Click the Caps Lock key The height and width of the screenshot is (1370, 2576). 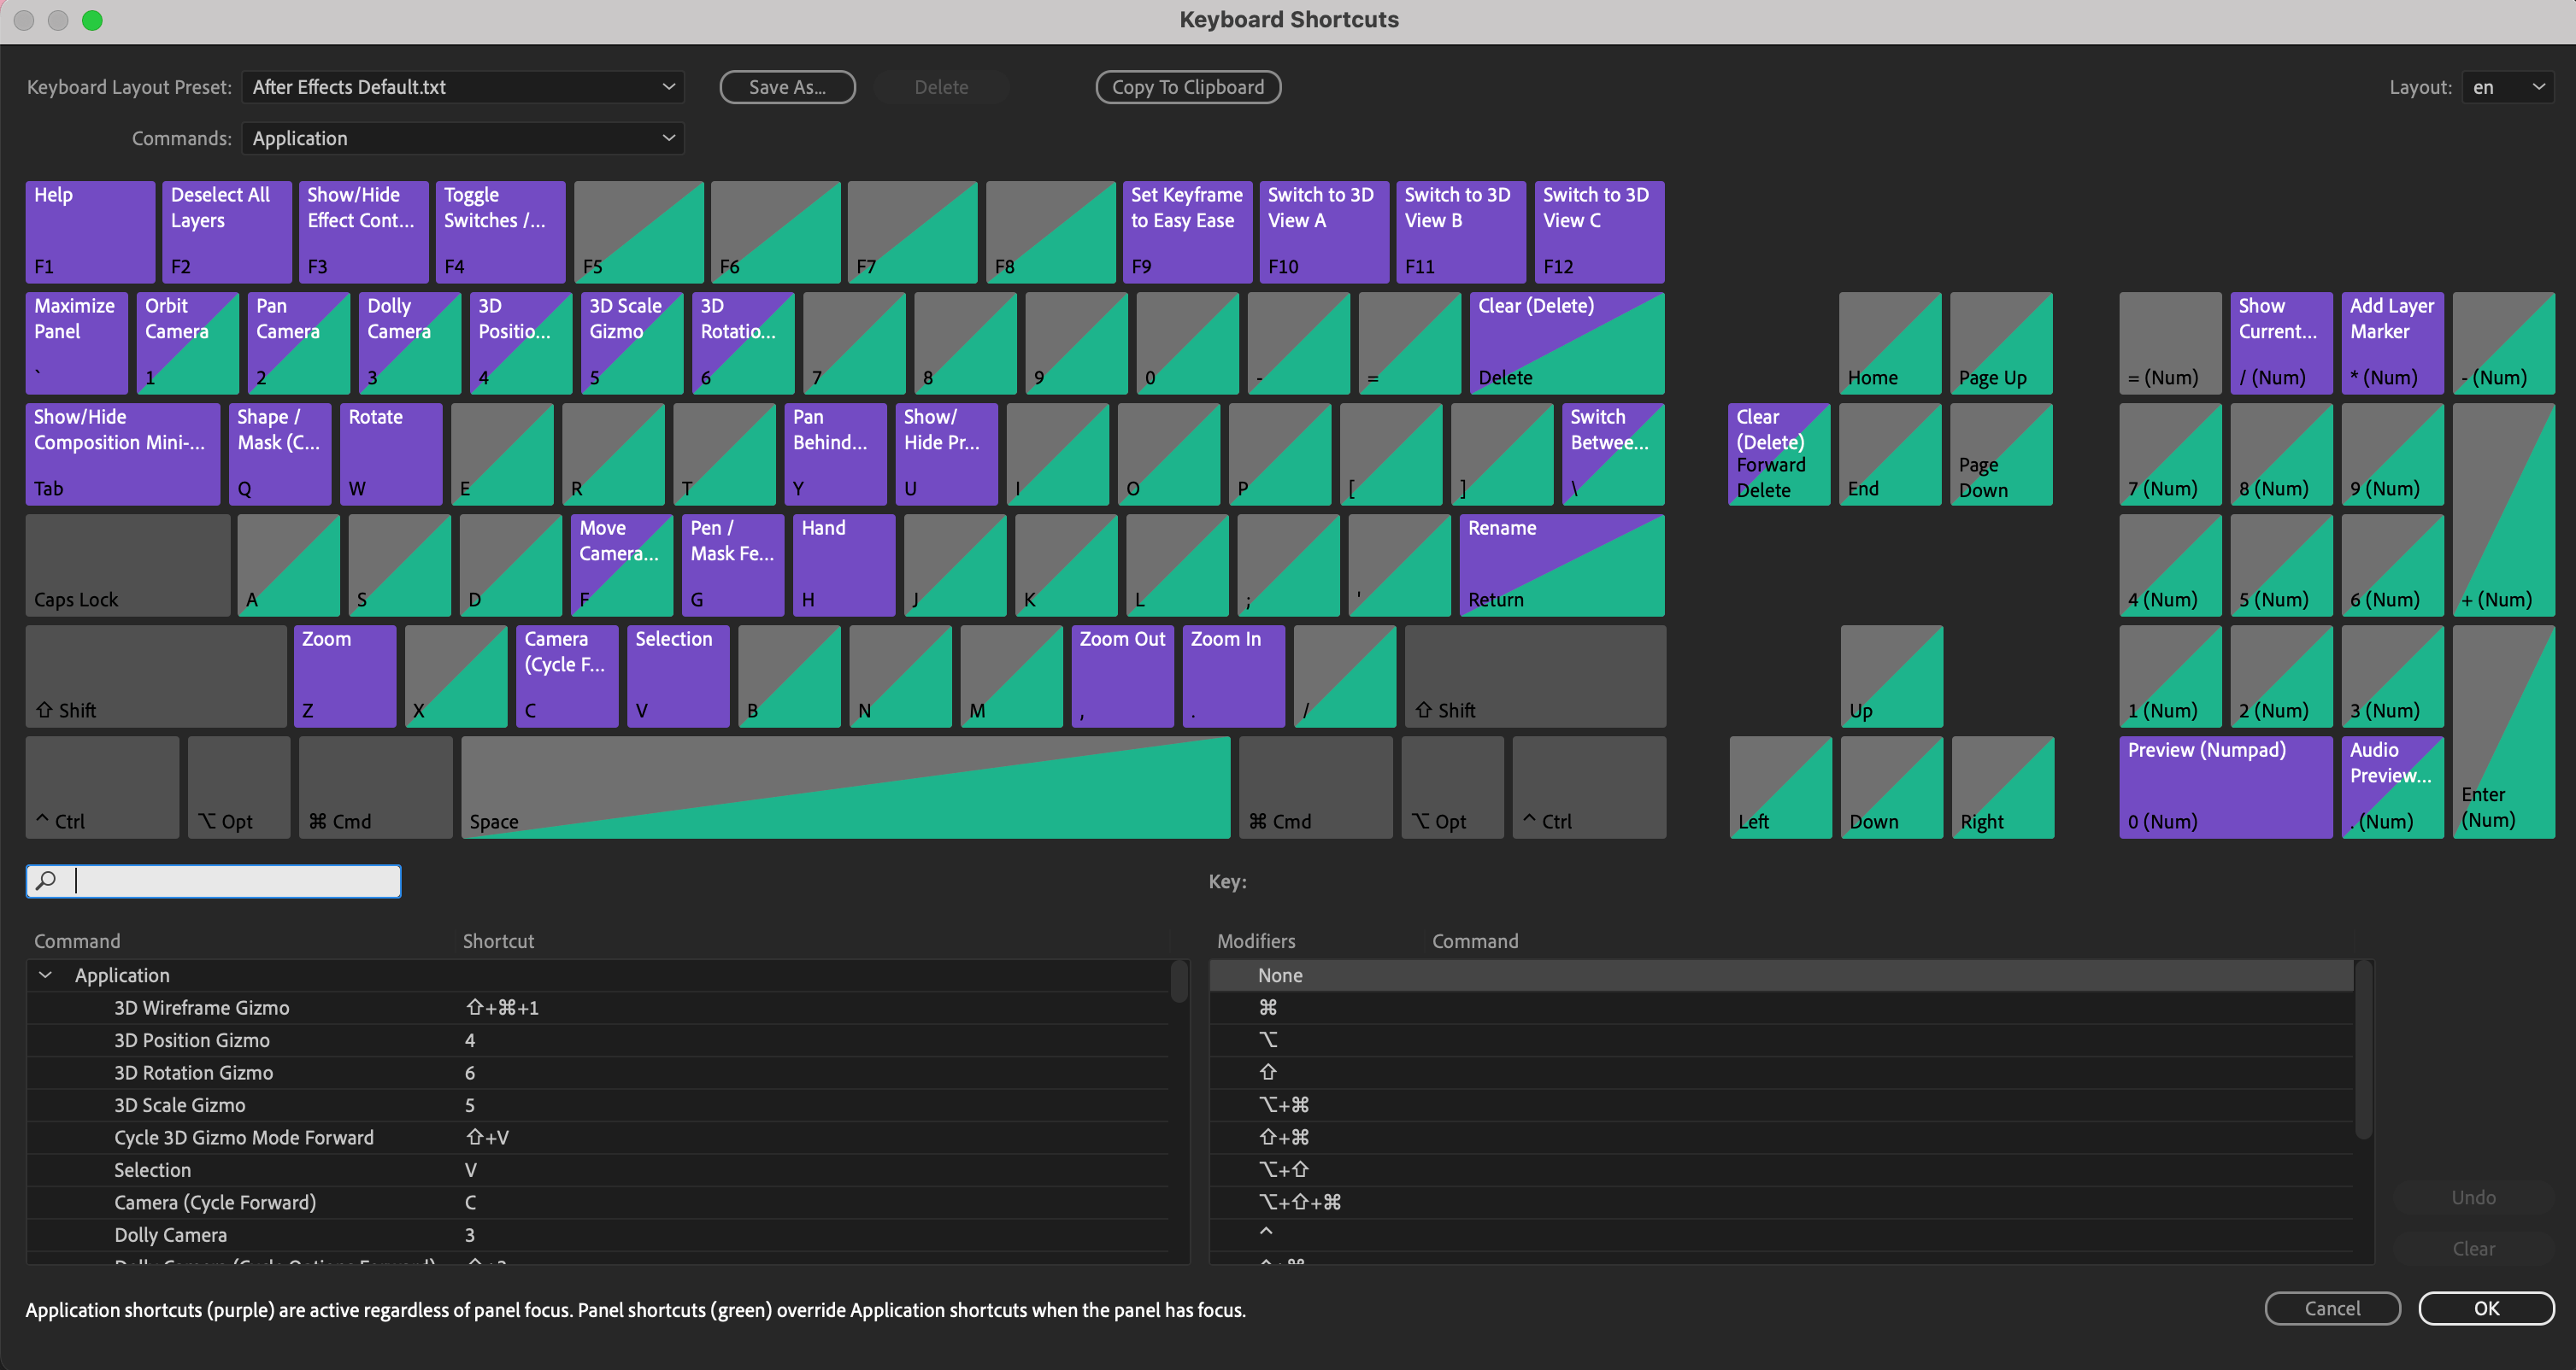(x=127, y=565)
